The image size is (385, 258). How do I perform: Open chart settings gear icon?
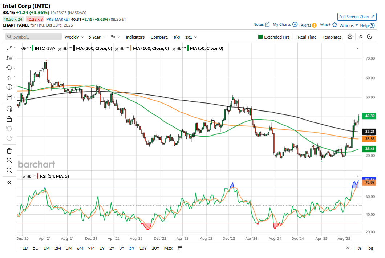pos(350,37)
